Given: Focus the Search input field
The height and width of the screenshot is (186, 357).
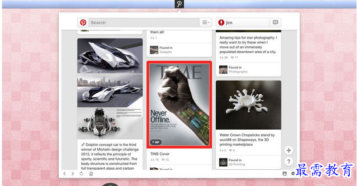Looking at the screenshot, I should pos(144,23).
